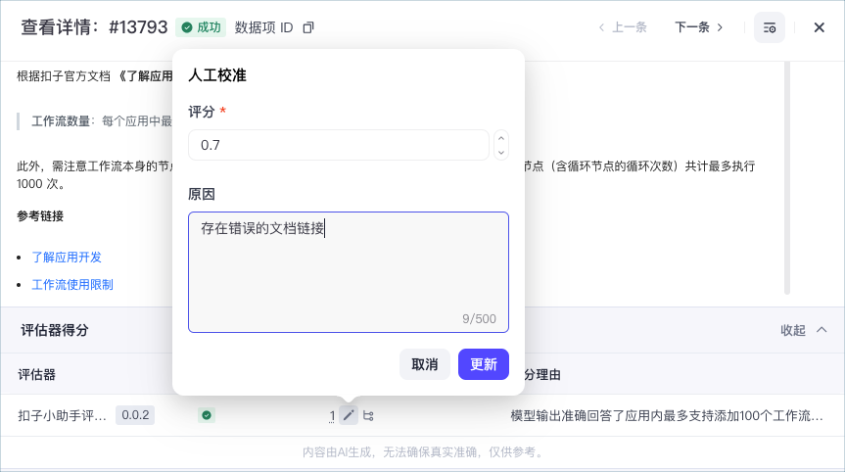Copy the data item ID
This screenshot has width=845, height=472.
point(308,27)
